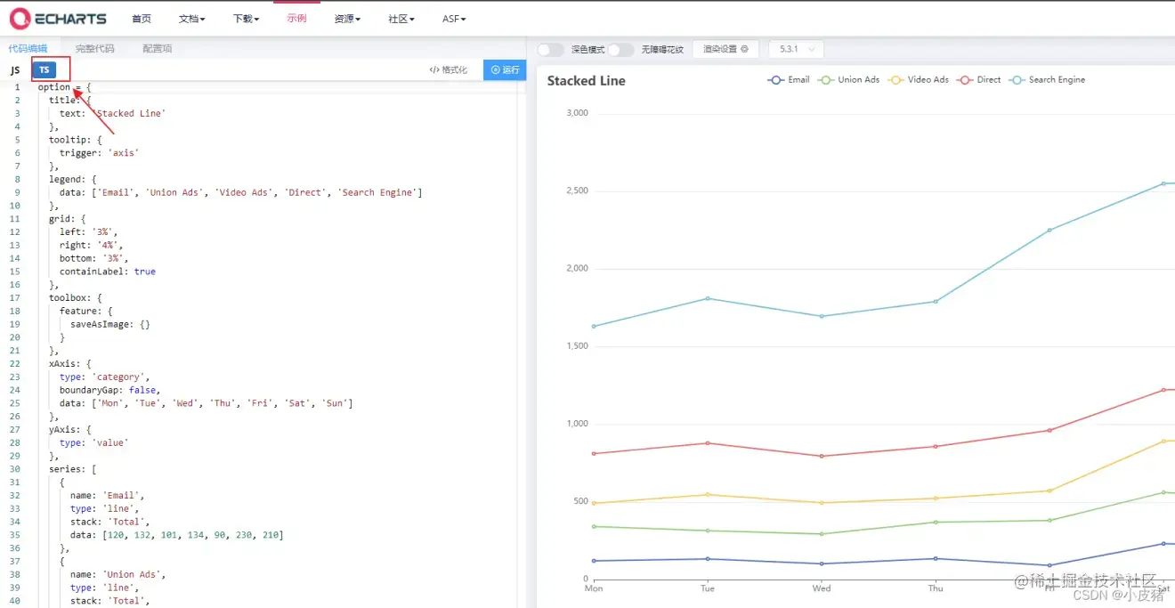This screenshot has width=1175, height=608.
Task: Click the Tue x-axis label
Action: click(708, 588)
